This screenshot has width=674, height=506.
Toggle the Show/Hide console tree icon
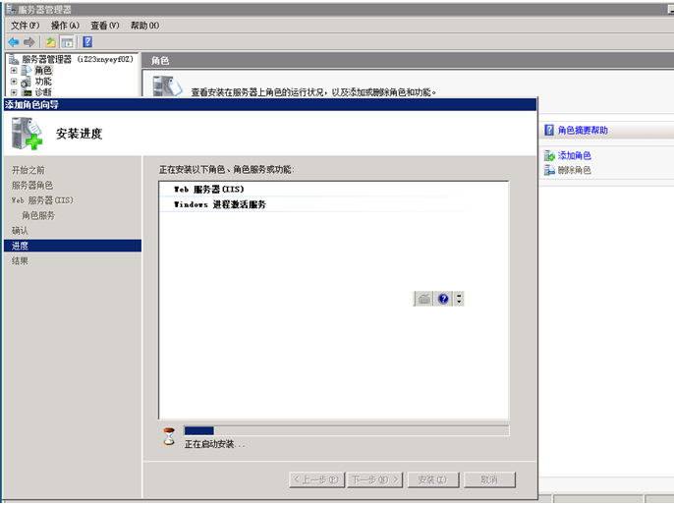point(67,42)
